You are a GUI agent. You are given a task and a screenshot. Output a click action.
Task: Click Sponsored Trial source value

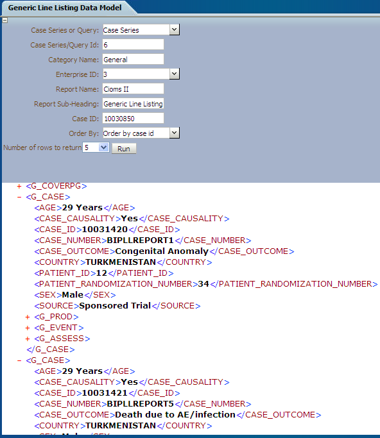(115, 306)
